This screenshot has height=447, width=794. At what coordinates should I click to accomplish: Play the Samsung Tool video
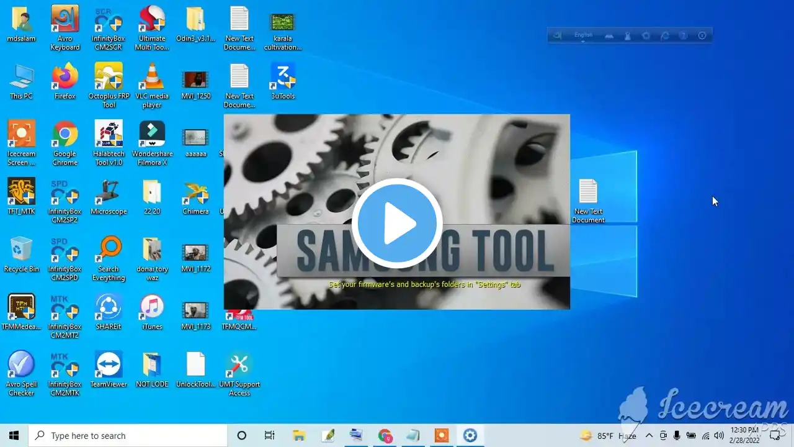tap(397, 223)
